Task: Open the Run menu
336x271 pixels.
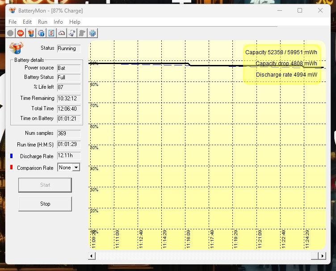Action: pos(42,22)
